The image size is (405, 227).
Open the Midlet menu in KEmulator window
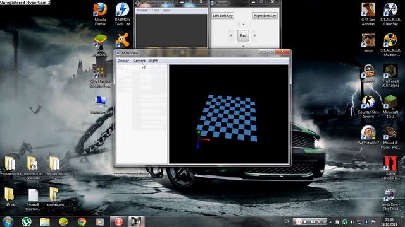142,10
